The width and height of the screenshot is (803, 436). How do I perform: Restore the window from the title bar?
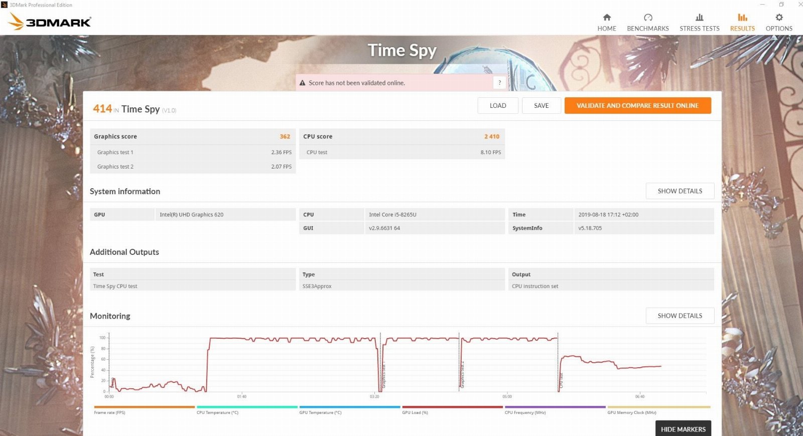781,5
